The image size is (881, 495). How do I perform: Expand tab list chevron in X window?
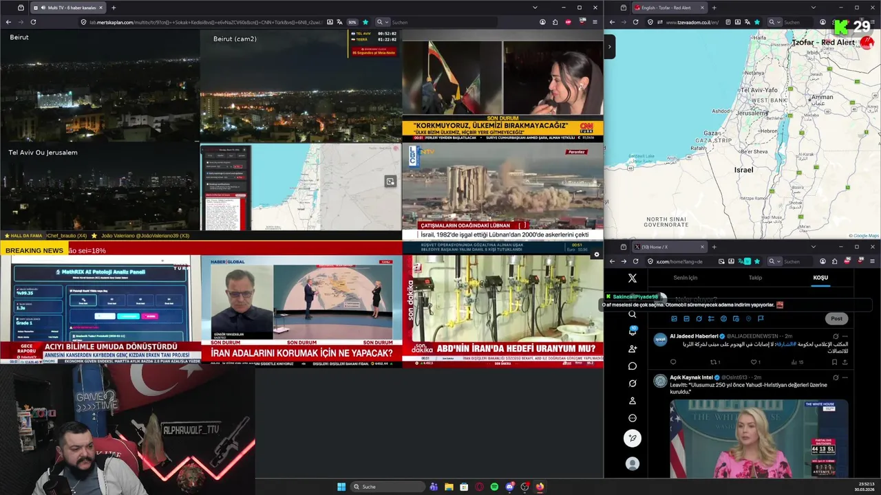pos(813,247)
